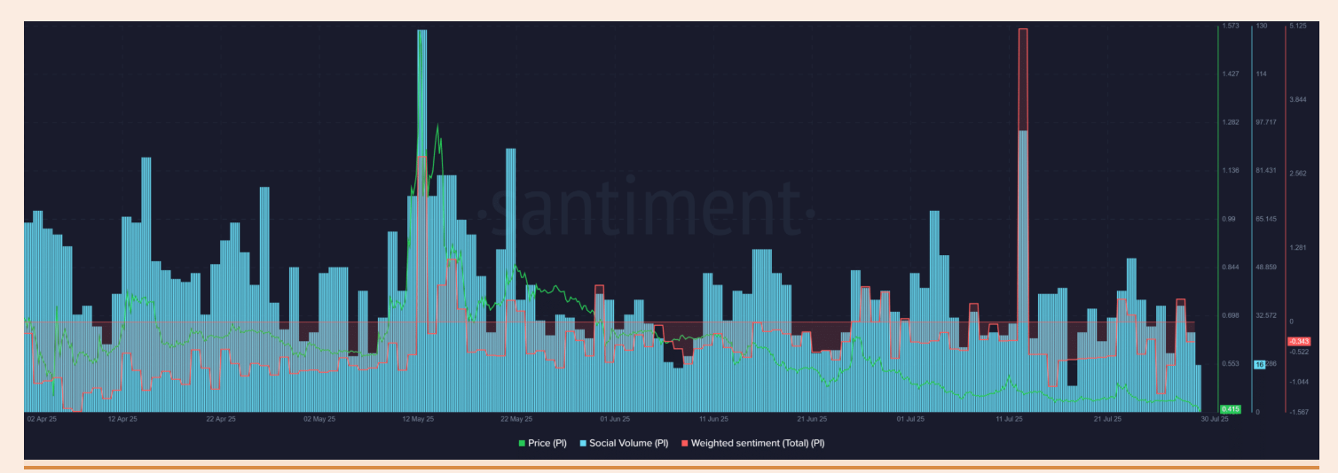1338x473 pixels.
Task: Click the blue social volume value badge
Action: [x=1259, y=364]
